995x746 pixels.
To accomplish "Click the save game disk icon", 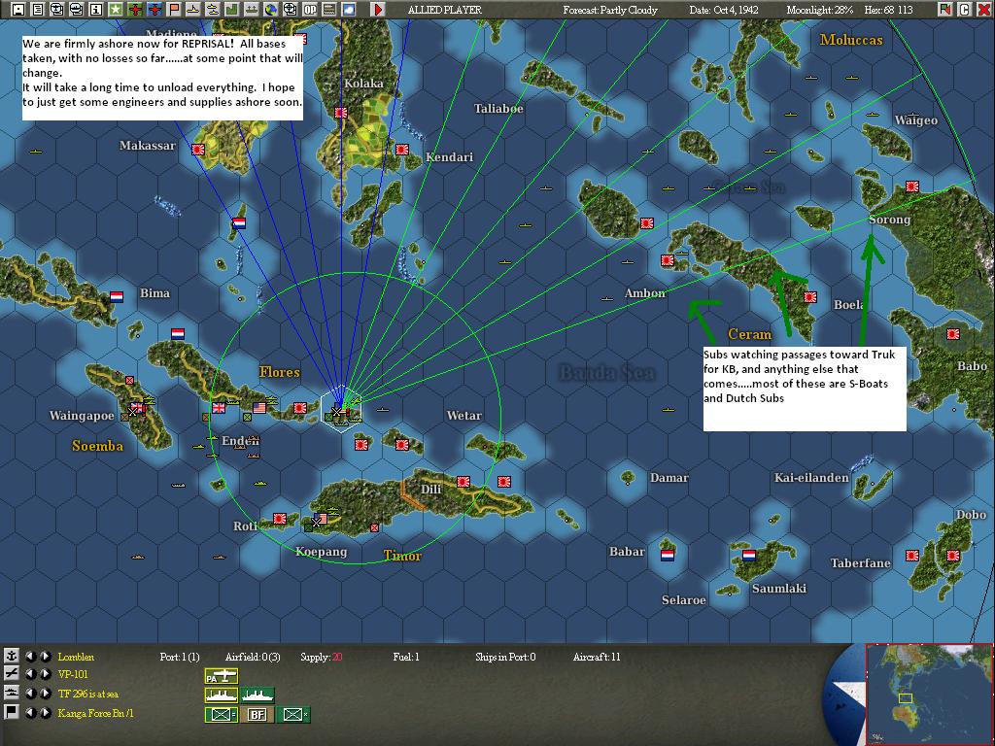I will [18, 9].
